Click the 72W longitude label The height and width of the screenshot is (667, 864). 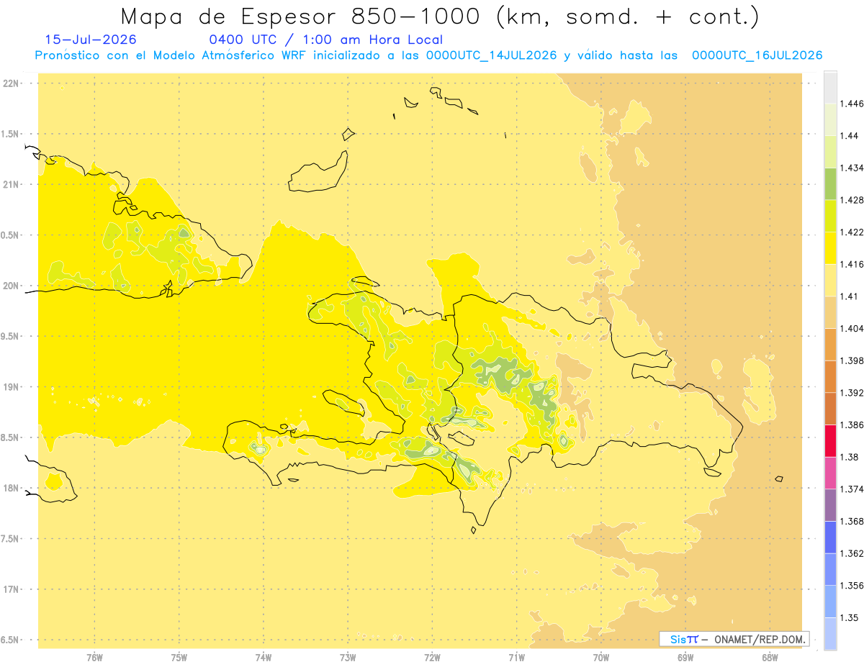432,658
